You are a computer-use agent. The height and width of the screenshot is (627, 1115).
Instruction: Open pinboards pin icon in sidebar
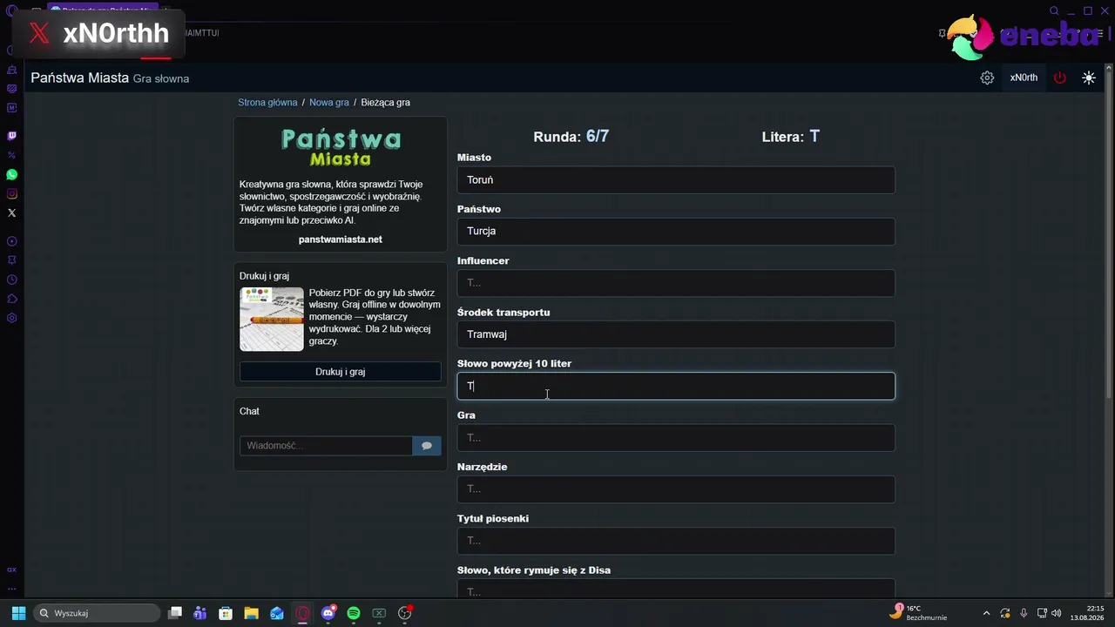tap(12, 260)
